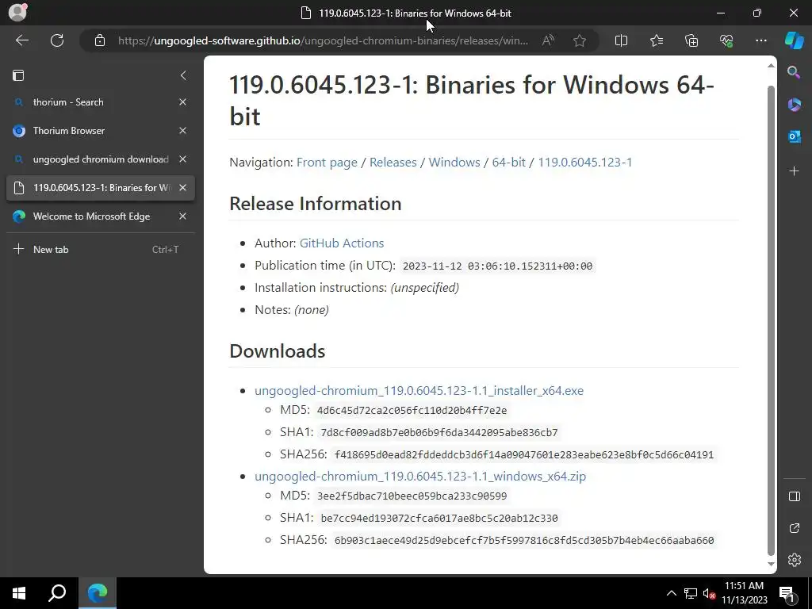Viewport: 812px width, 609px height.
Task: Switch to ungoogled chromium download tab
Action: 101,159
